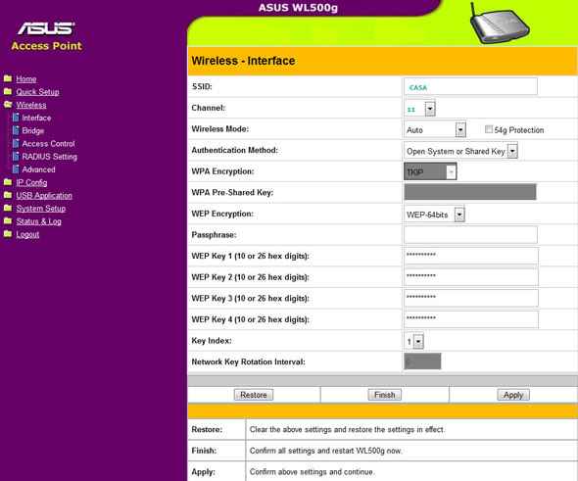Click the USB Application folder icon
Screen dimensions: 578x481
point(8,195)
